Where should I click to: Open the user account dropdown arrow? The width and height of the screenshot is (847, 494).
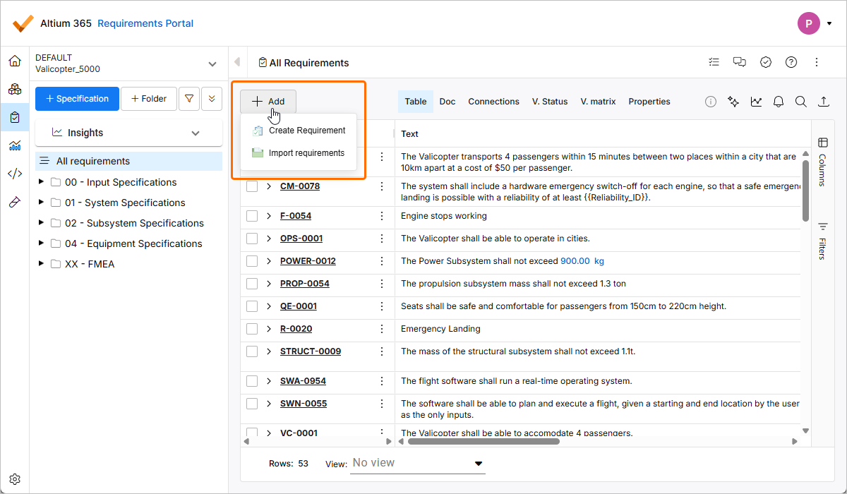(x=829, y=24)
